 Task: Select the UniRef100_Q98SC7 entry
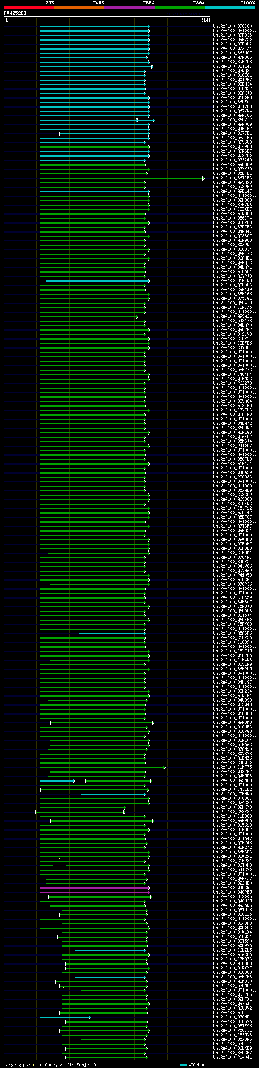point(233,236)
